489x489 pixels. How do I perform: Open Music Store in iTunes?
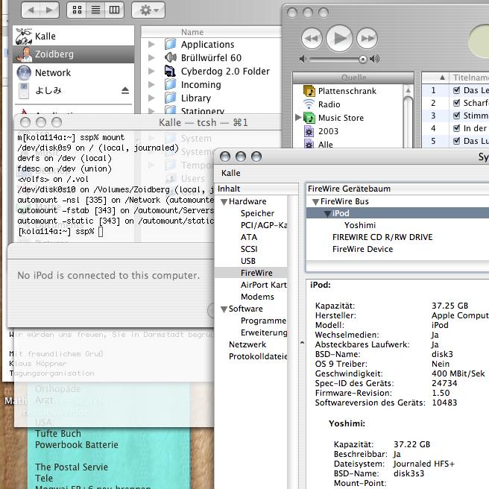(341, 118)
